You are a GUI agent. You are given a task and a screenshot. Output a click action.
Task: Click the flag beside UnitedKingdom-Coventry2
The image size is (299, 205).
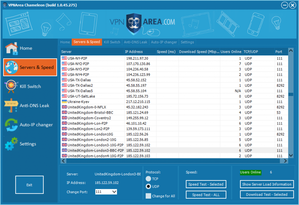tap(64, 118)
